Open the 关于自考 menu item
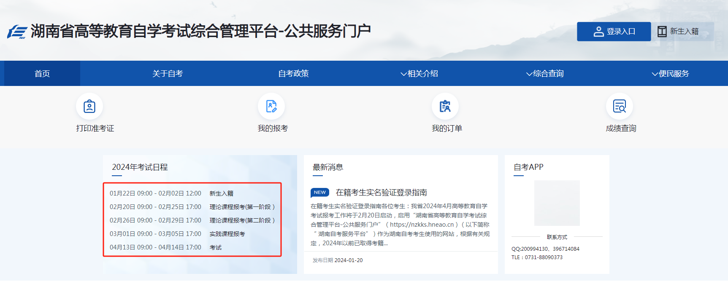This screenshot has height=284, width=728. pos(168,74)
